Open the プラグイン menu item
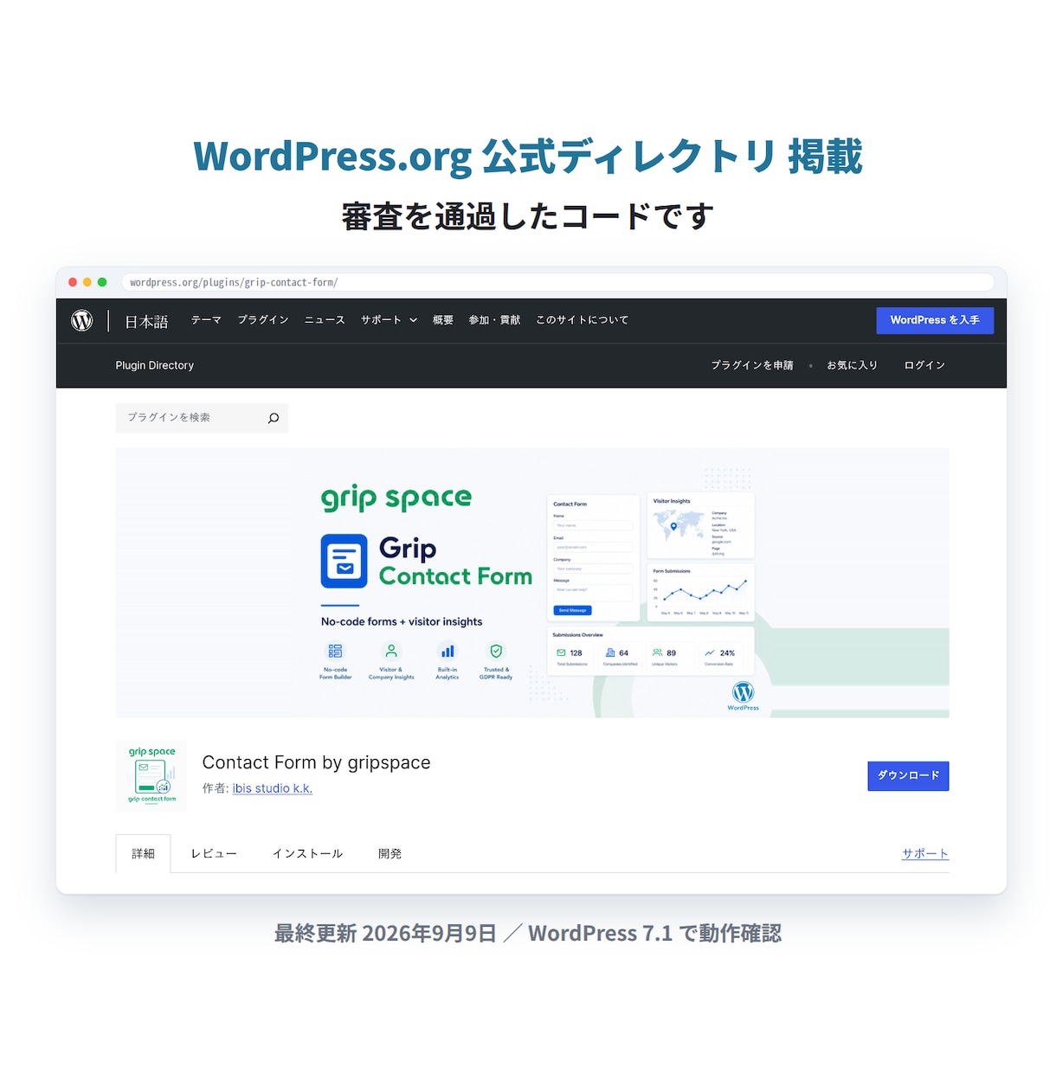The image size is (1056, 1073). click(x=263, y=320)
